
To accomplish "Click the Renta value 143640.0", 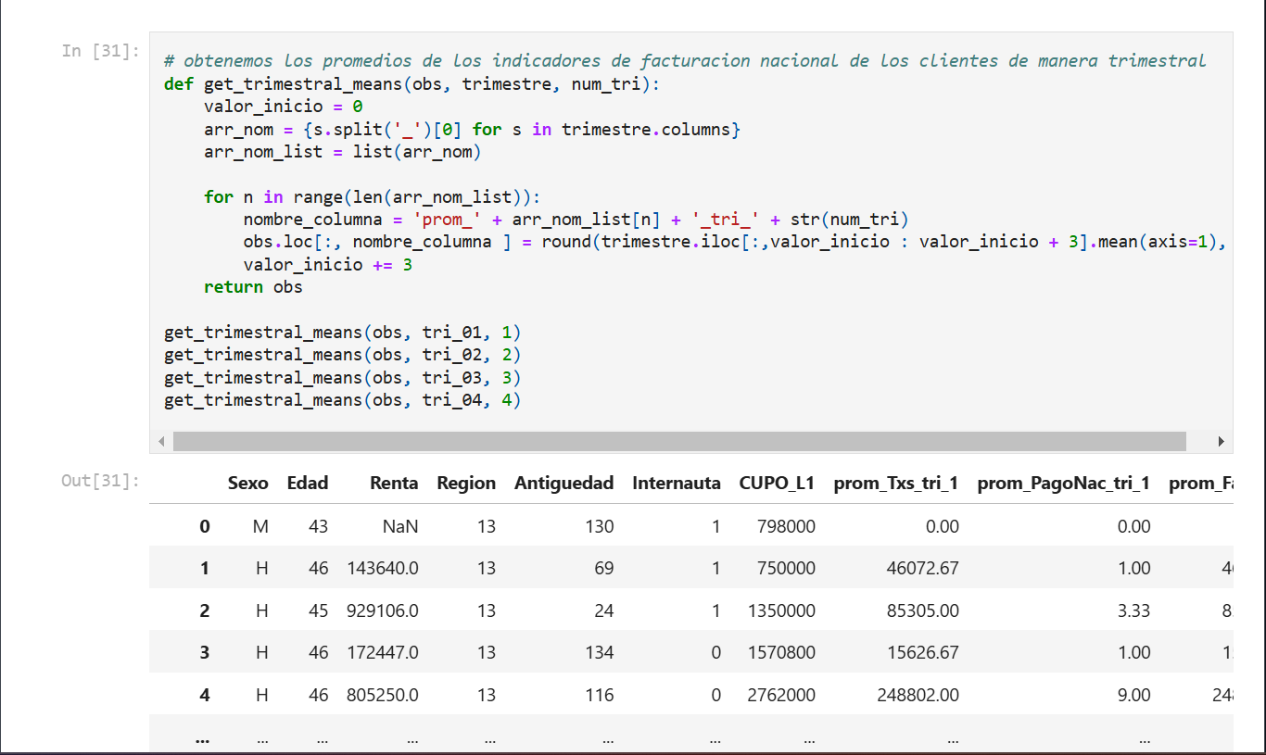I will click(x=383, y=568).
